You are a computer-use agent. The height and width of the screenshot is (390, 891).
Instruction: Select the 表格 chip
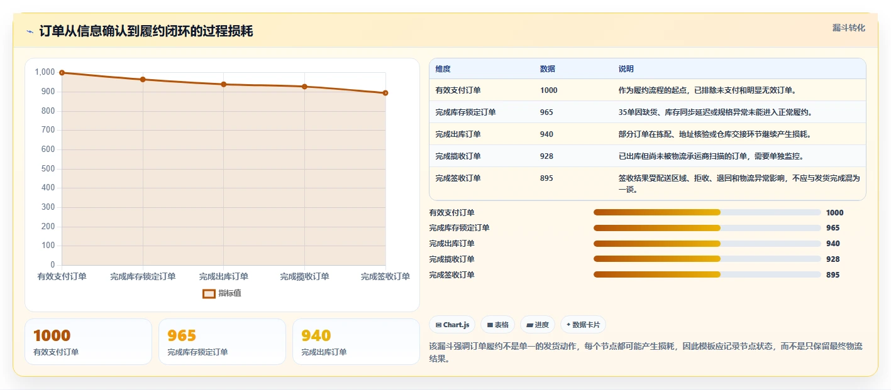(x=497, y=325)
